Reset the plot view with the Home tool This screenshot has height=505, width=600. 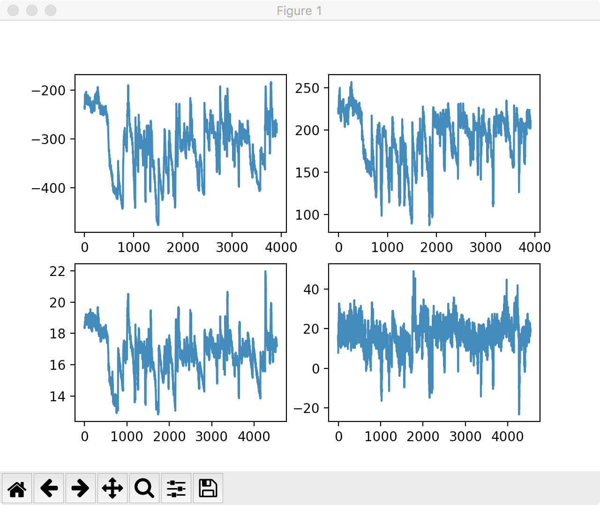tap(17, 488)
